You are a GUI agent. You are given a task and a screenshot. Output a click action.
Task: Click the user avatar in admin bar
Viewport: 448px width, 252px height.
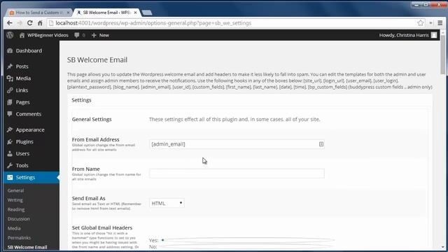pos(434,35)
